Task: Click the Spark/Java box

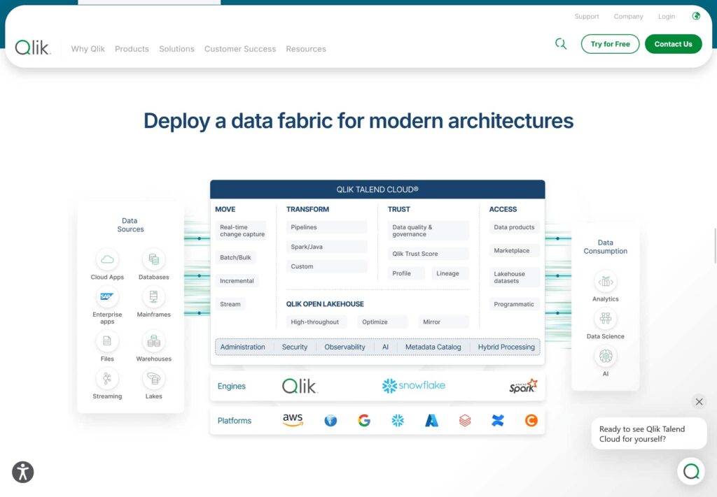Action: [x=326, y=247]
